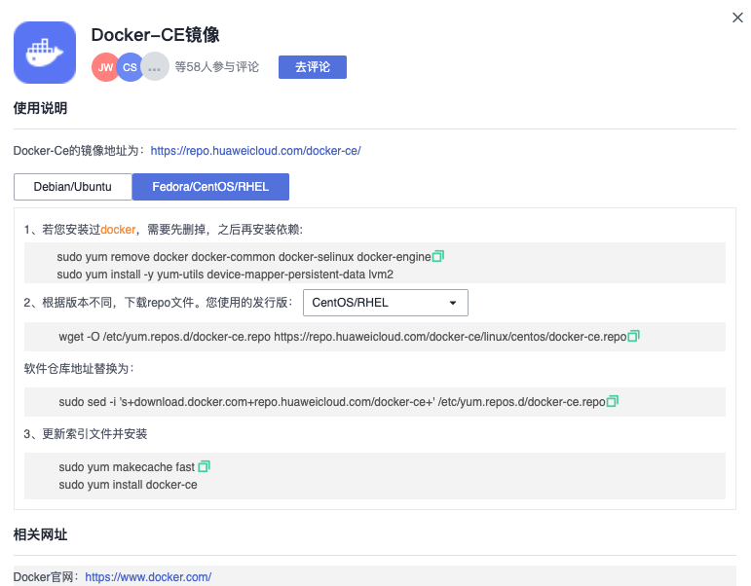This screenshot has height=586, width=751.
Task: Copy the sudo sed replace command
Action: coord(613,401)
